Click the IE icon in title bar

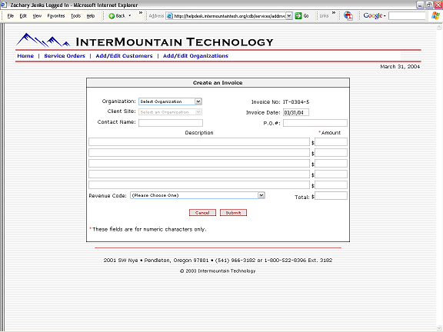3,5
